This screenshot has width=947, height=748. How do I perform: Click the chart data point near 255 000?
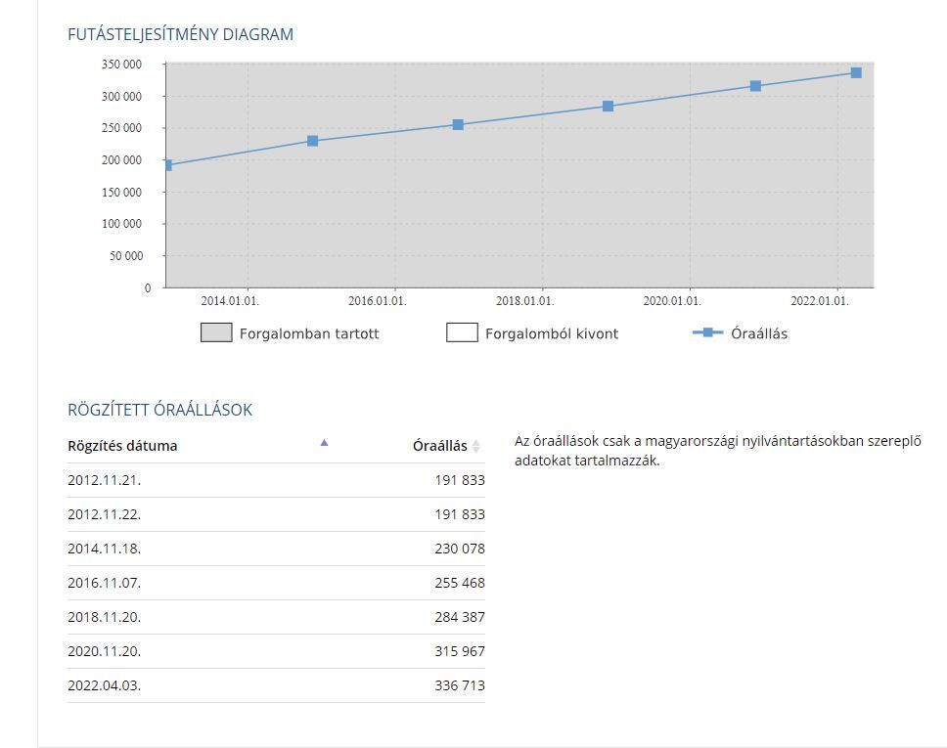[x=458, y=124]
